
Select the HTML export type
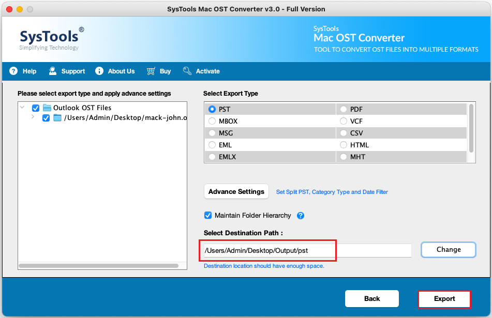click(344, 145)
